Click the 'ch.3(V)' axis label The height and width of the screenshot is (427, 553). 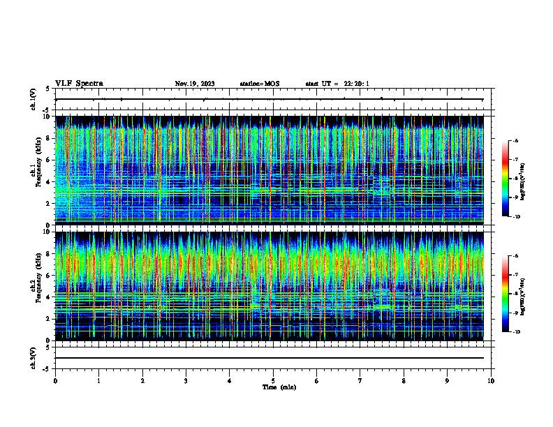34,358
